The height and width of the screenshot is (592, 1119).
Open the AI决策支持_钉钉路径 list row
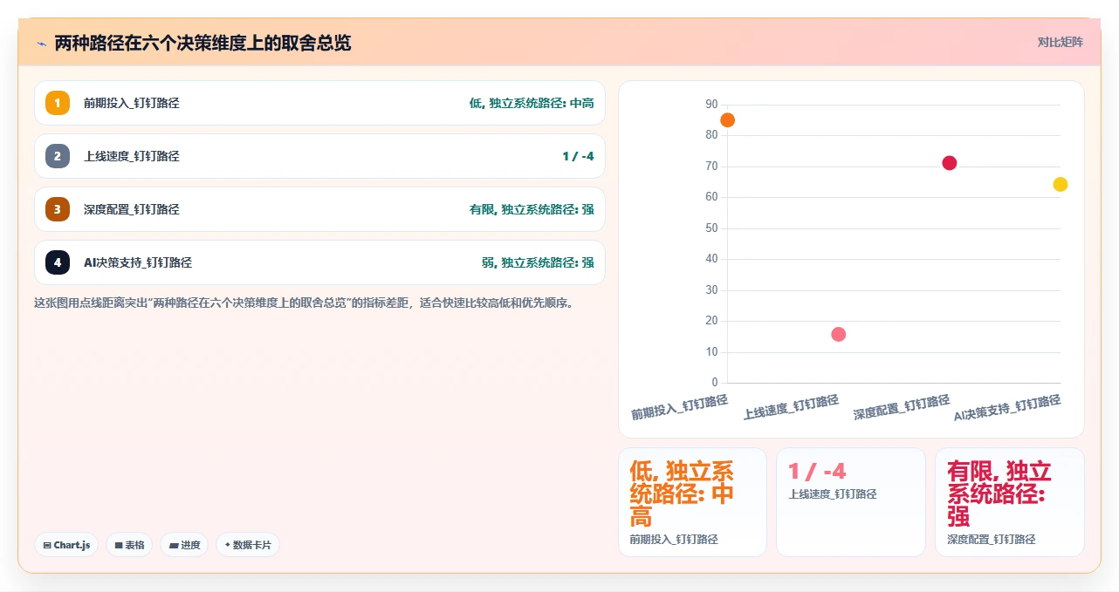click(319, 262)
